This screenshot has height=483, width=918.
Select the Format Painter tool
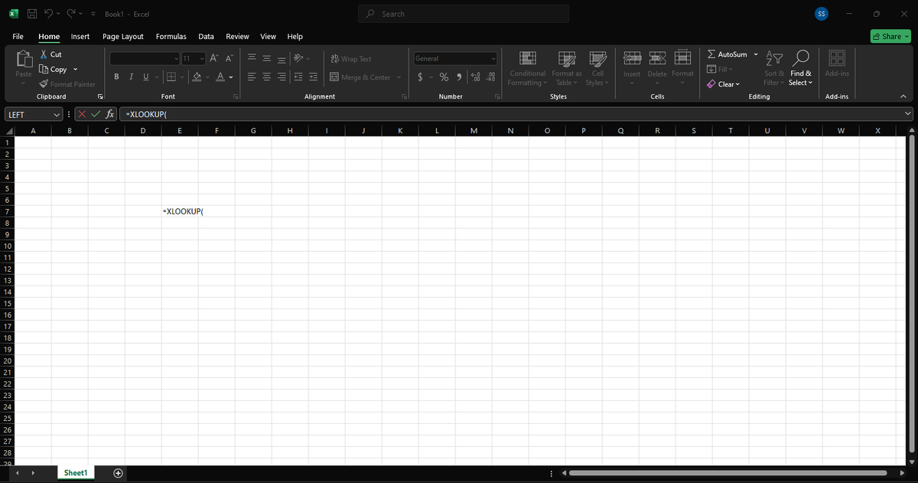point(67,83)
